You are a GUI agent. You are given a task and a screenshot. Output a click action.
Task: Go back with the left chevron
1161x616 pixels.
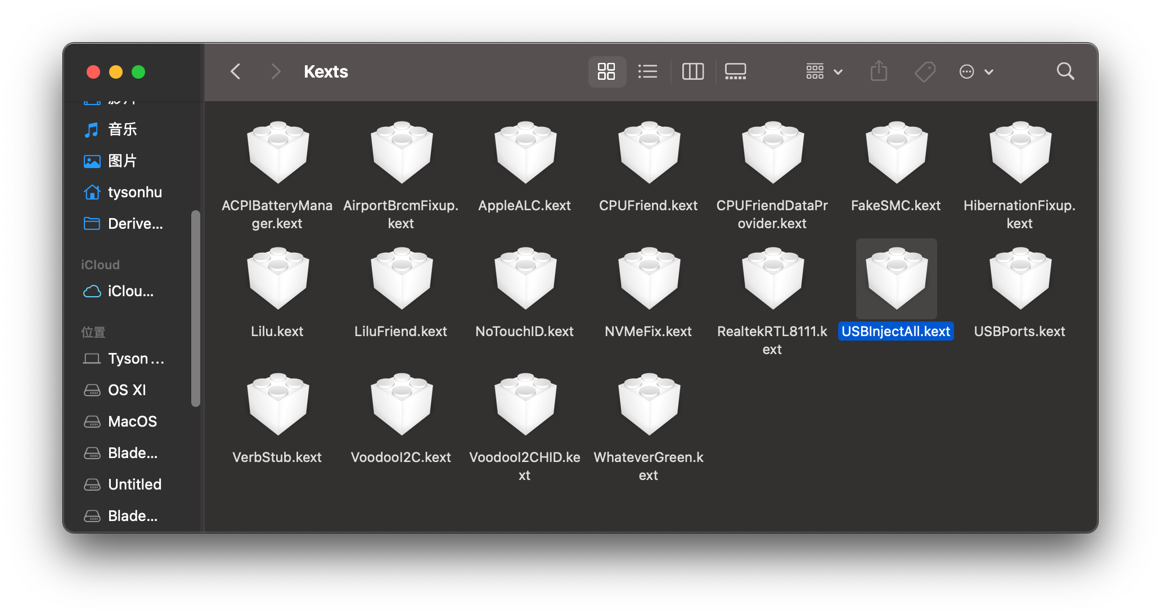coord(236,71)
